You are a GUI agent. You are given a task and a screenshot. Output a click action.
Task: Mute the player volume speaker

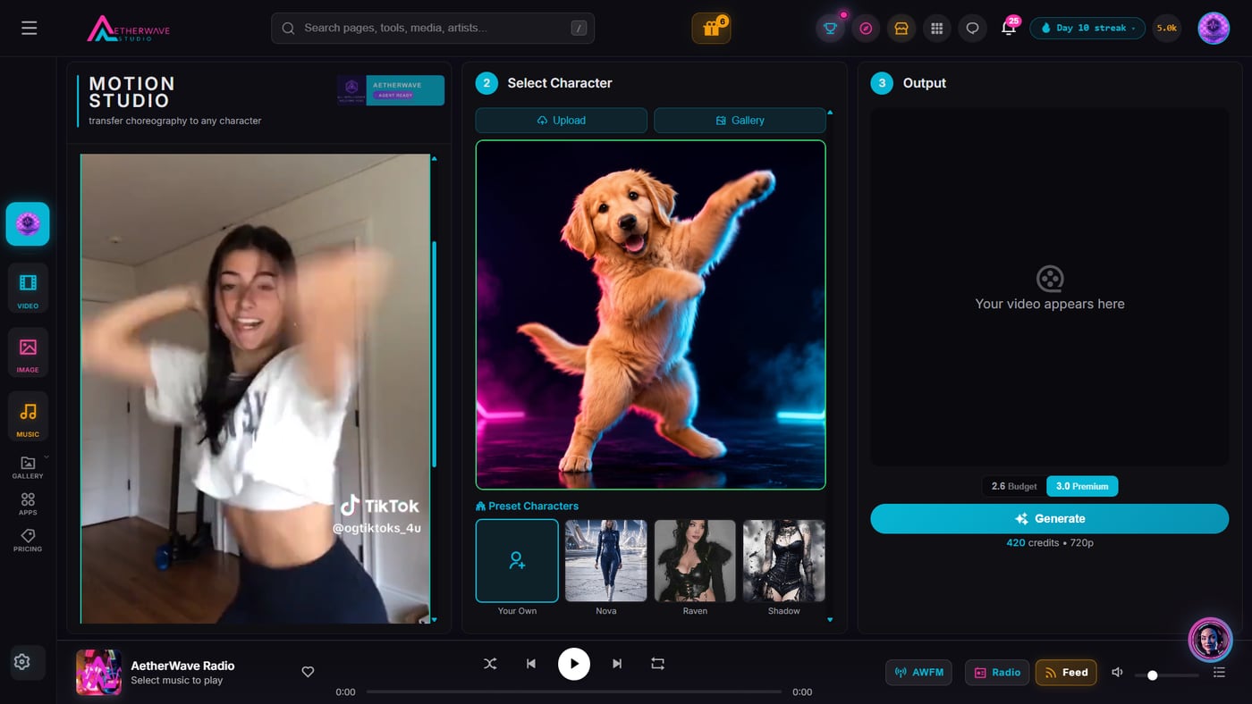(x=1117, y=673)
